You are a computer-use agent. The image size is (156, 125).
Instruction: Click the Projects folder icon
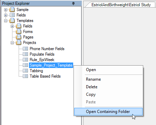pos(19,43)
